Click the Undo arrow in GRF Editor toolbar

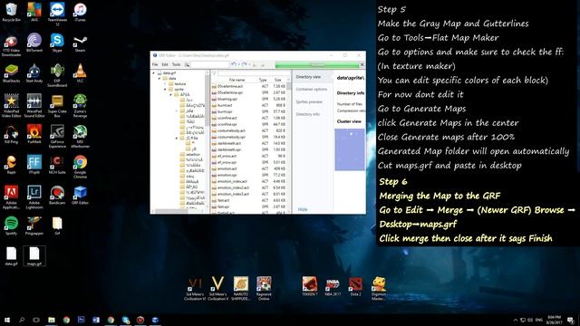click(234, 64)
